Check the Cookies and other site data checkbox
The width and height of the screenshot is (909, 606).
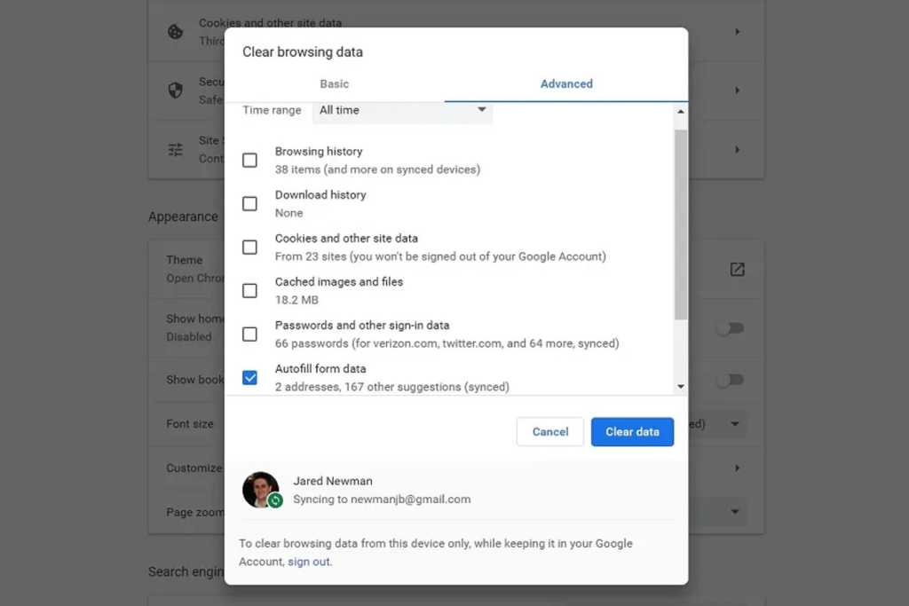click(249, 248)
